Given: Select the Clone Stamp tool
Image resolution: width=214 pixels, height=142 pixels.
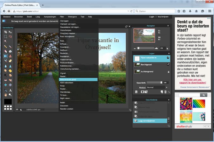Looking at the screenshot, I should pos(10,56).
